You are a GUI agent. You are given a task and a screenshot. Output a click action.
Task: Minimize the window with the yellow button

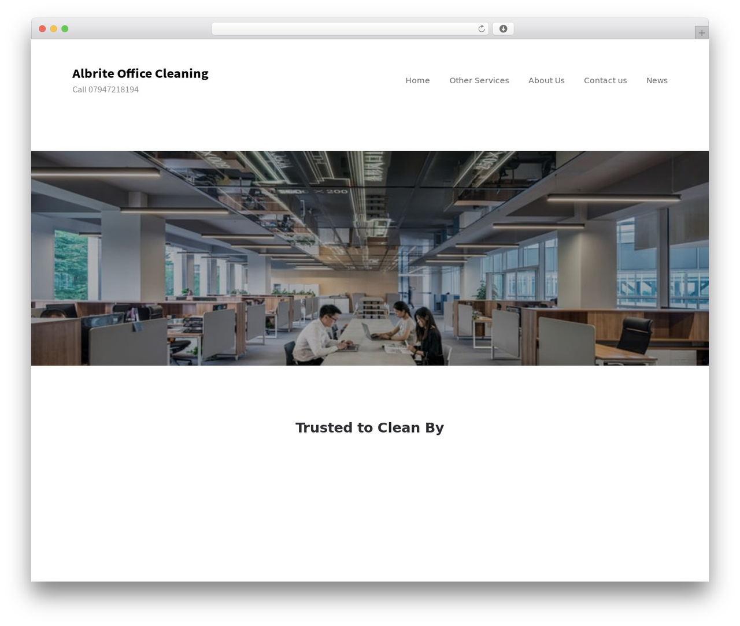[x=53, y=29]
